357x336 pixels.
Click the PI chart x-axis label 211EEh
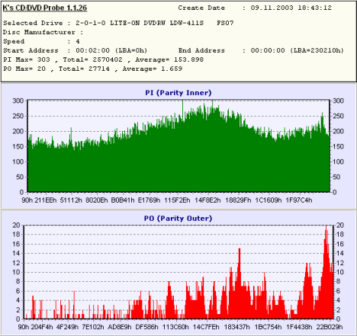point(46,200)
